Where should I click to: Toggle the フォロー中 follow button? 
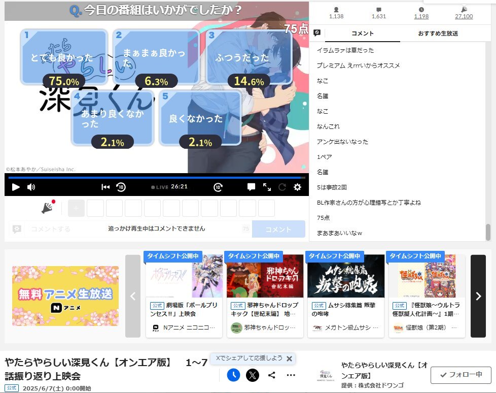(x=461, y=375)
